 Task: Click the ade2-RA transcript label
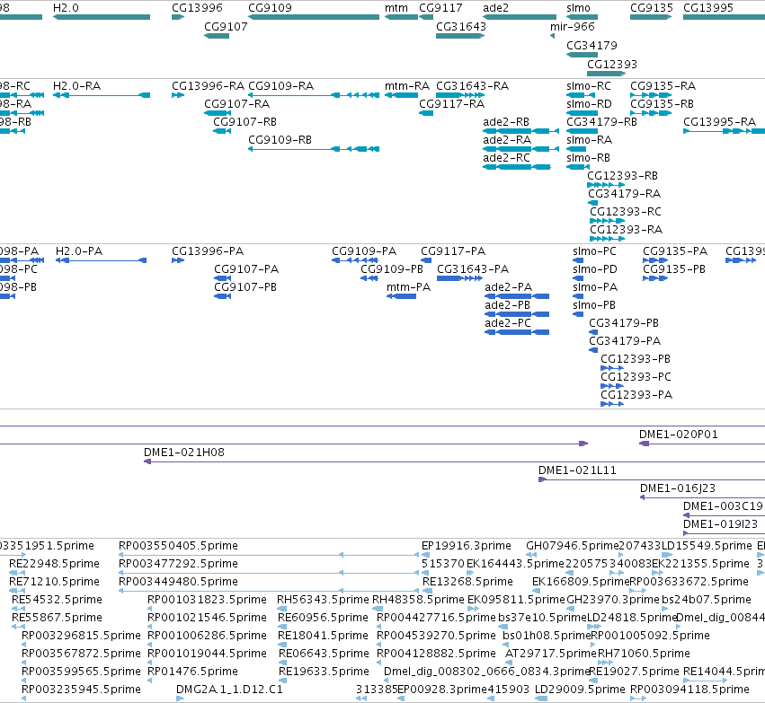click(507, 140)
